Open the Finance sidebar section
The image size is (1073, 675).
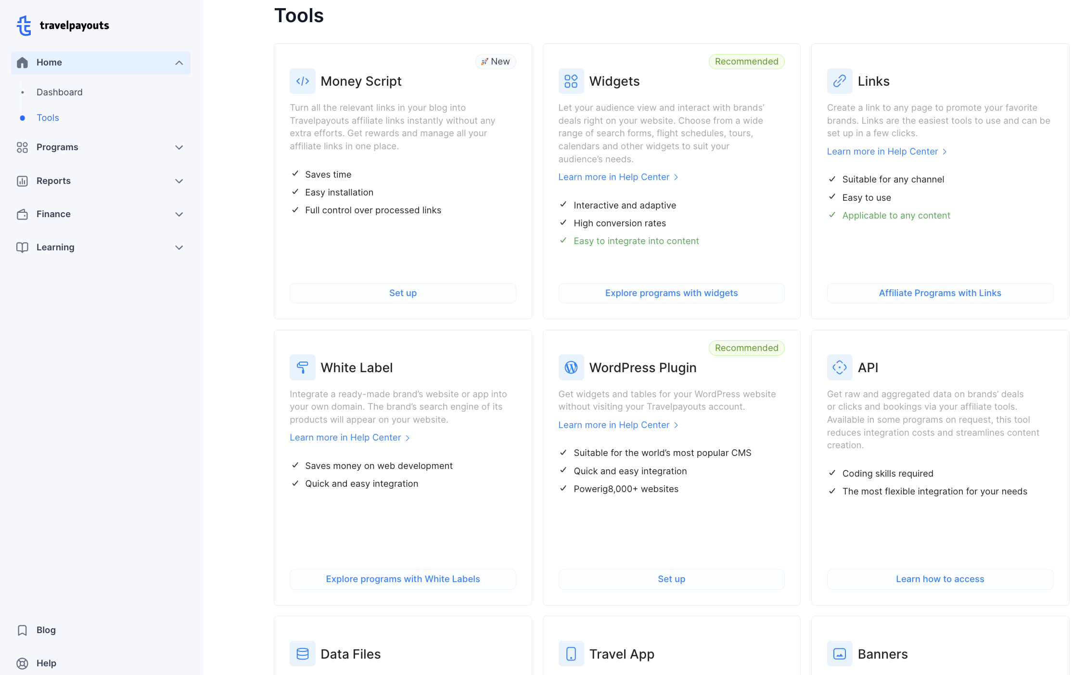pyautogui.click(x=101, y=214)
